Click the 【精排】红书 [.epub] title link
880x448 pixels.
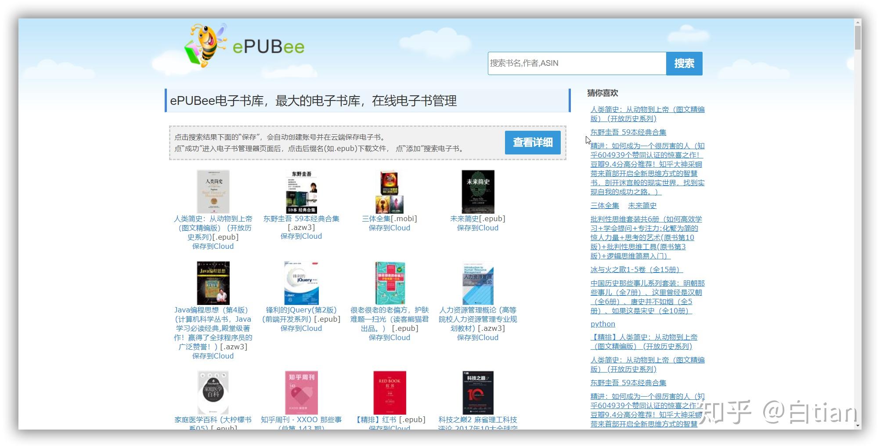[x=390, y=419]
